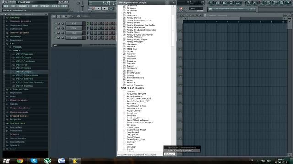Click the Clap channel button
Viewport: 293px width, 164px height.
tap(74, 28)
